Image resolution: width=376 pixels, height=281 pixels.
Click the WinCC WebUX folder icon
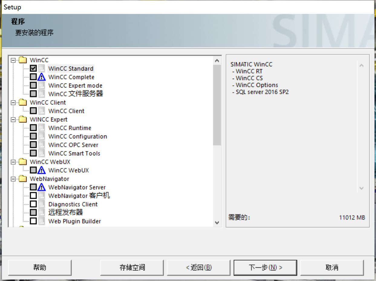(23, 162)
